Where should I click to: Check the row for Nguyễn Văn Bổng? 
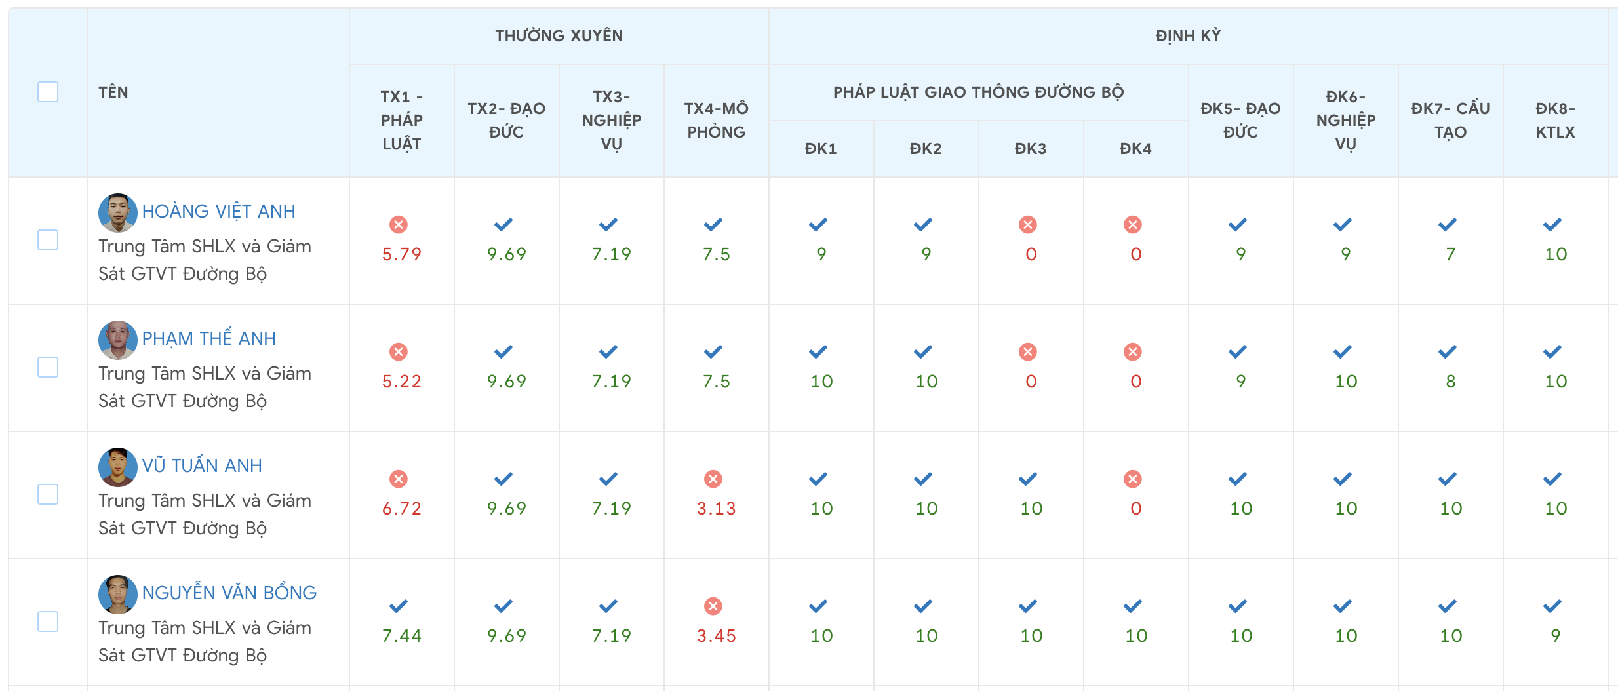point(48,622)
